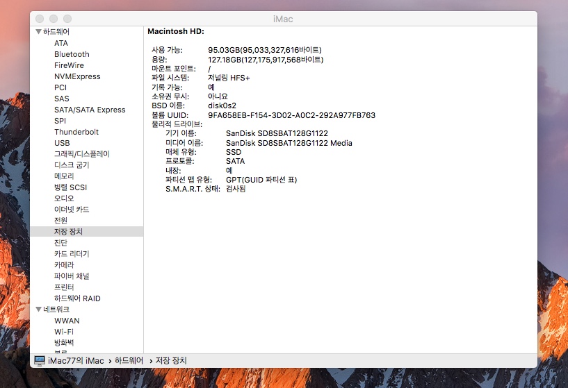This screenshot has width=568, height=388.
Task: Select 메모리 in the hardware list
Action: coord(64,176)
